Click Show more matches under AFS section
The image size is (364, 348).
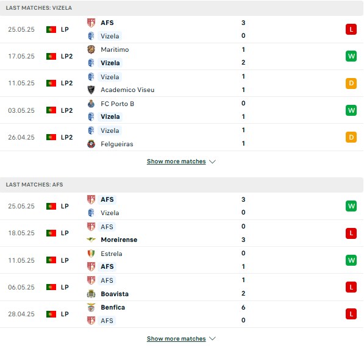click(176, 339)
